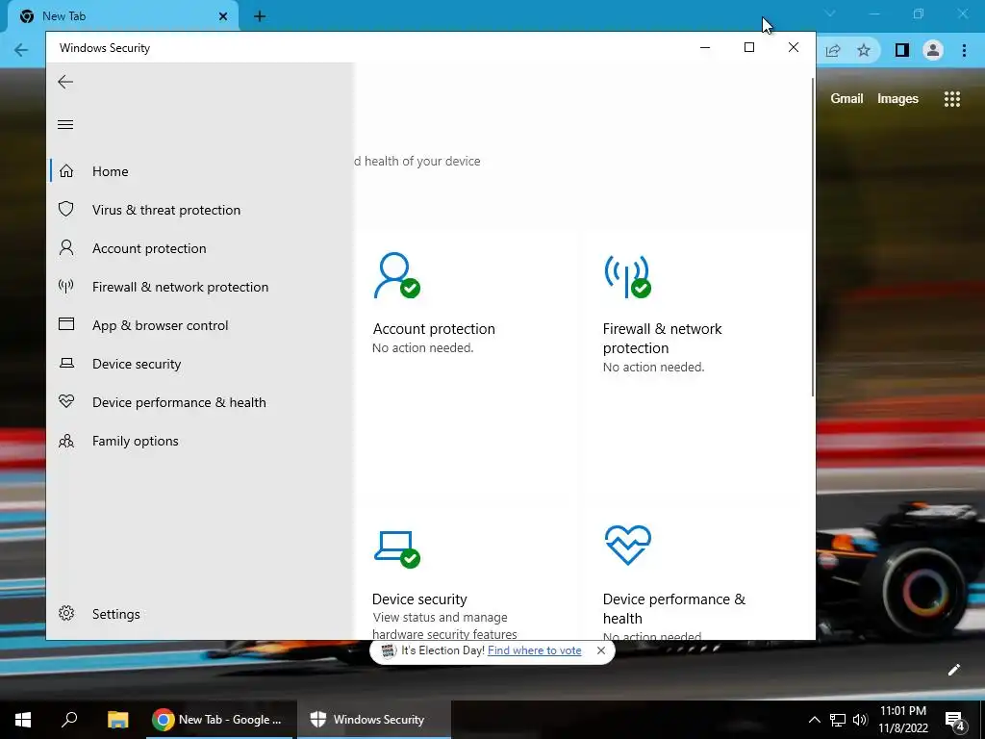Select Virus & threat protection in navigation
985x739 pixels.
pos(165,210)
